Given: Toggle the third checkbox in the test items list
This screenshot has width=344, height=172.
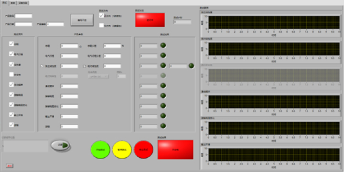Looking at the screenshot, I should click(11, 64).
